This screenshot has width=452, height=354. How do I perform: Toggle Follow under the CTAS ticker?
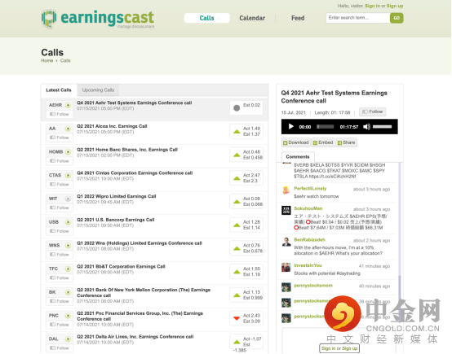point(60,185)
